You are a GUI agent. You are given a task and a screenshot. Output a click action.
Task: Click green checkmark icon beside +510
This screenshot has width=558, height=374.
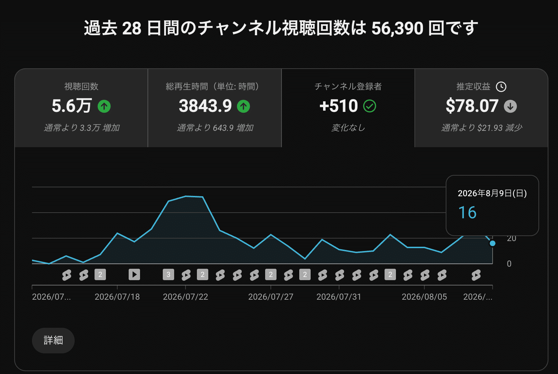pyautogui.click(x=370, y=106)
